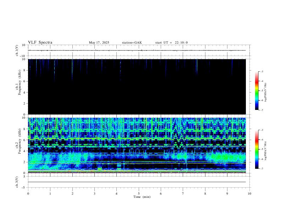Viewport: 281px width, 217px height.
Task: Click the "-7" label on ch.2 colorbar
Action: click(261, 168)
